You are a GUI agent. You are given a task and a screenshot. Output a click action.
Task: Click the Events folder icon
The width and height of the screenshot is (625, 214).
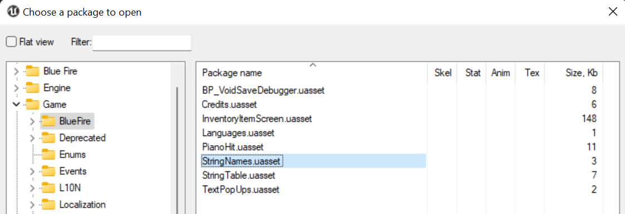coord(48,171)
